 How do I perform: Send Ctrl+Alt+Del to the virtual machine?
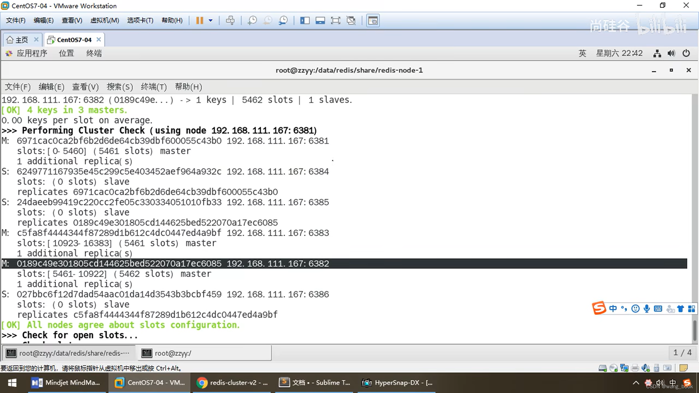click(x=230, y=20)
